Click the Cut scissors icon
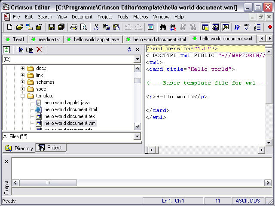The height and width of the screenshot is (206, 275). 96,27
